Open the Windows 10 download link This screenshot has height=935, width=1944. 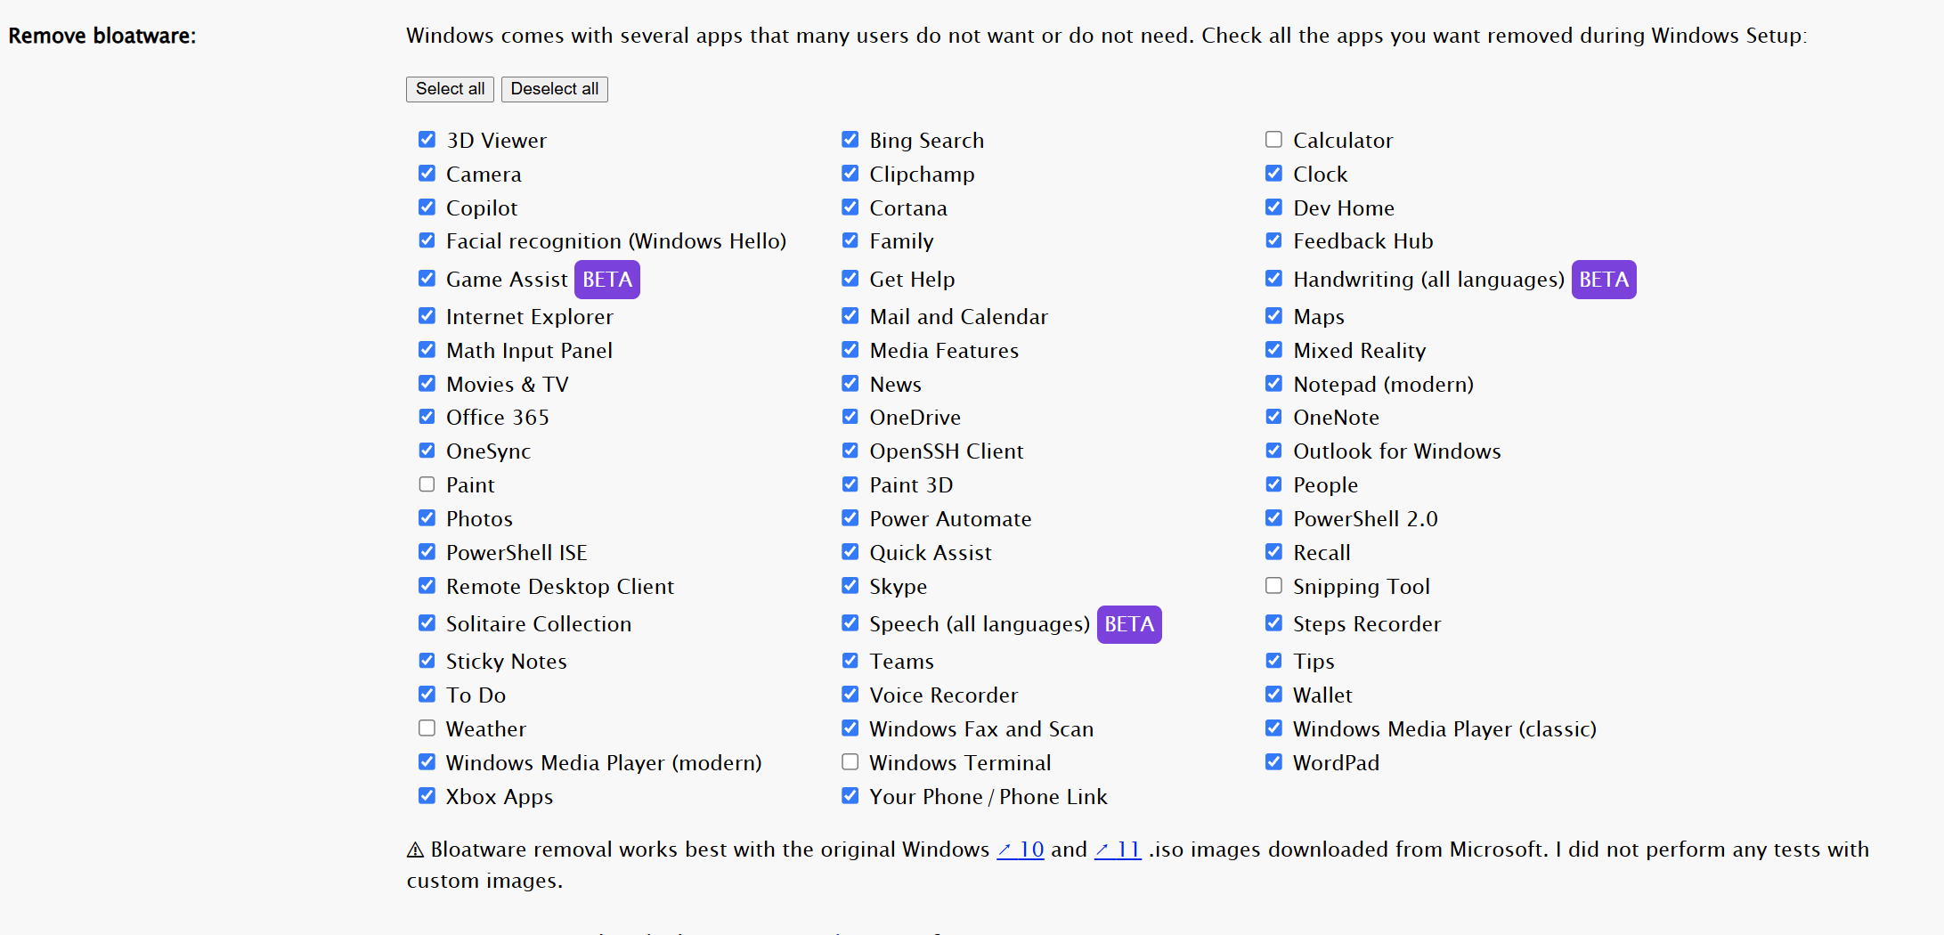pyautogui.click(x=1021, y=850)
